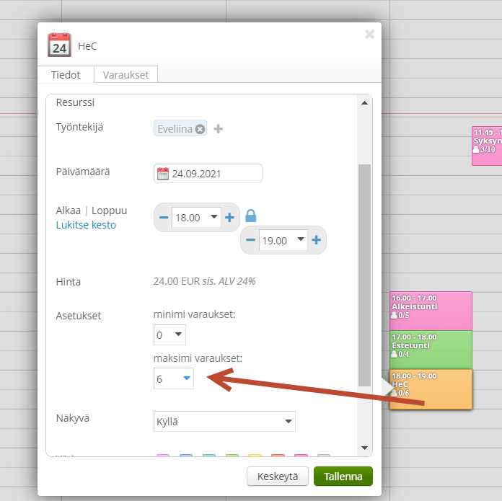Click the scroll down arrow in the form panel
Viewport: 502px width, 501px height.
pyautogui.click(x=364, y=448)
